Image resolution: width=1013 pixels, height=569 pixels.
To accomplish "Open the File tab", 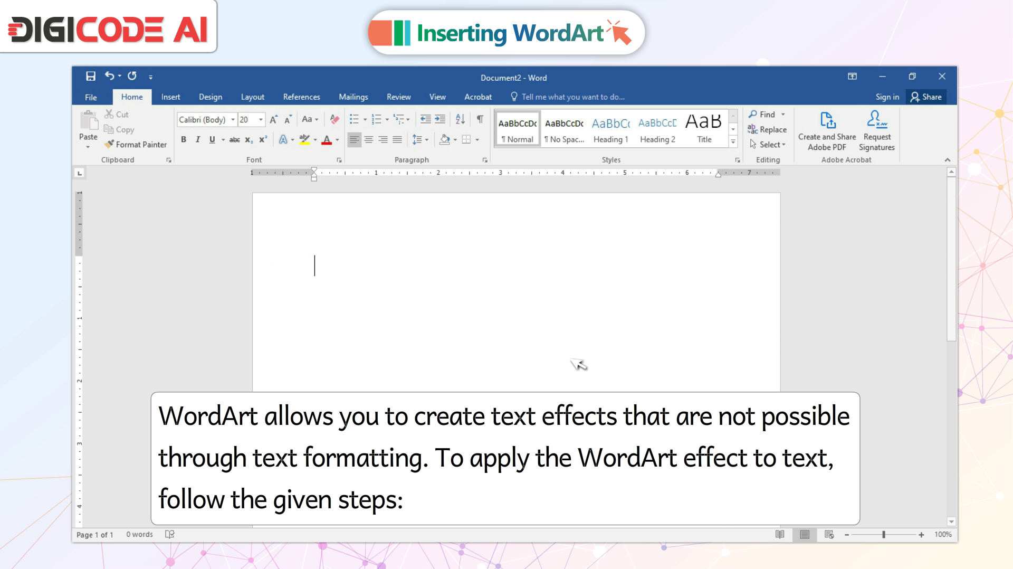I will pyautogui.click(x=91, y=97).
